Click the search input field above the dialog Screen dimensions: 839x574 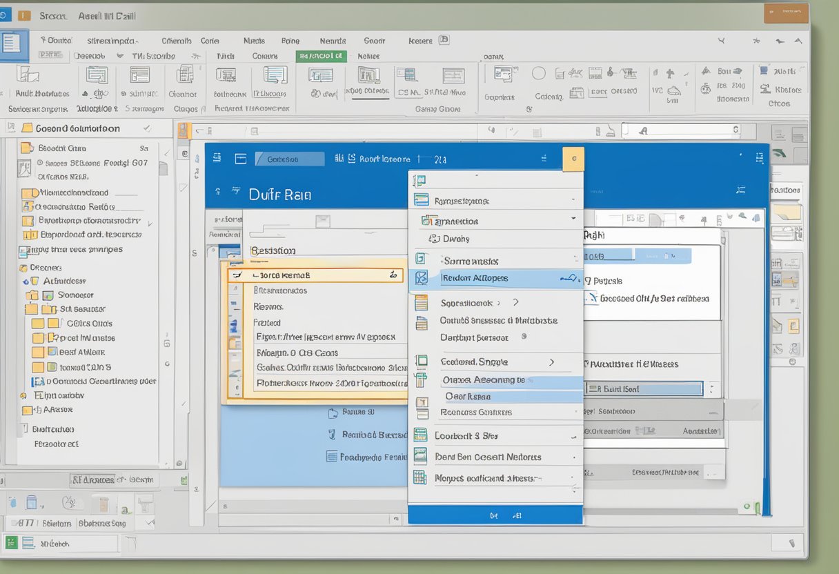[x=683, y=130]
